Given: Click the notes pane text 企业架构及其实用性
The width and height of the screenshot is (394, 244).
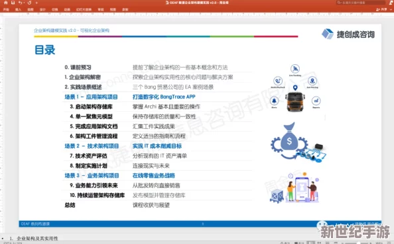Looking at the screenshot, I should (37, 238).
